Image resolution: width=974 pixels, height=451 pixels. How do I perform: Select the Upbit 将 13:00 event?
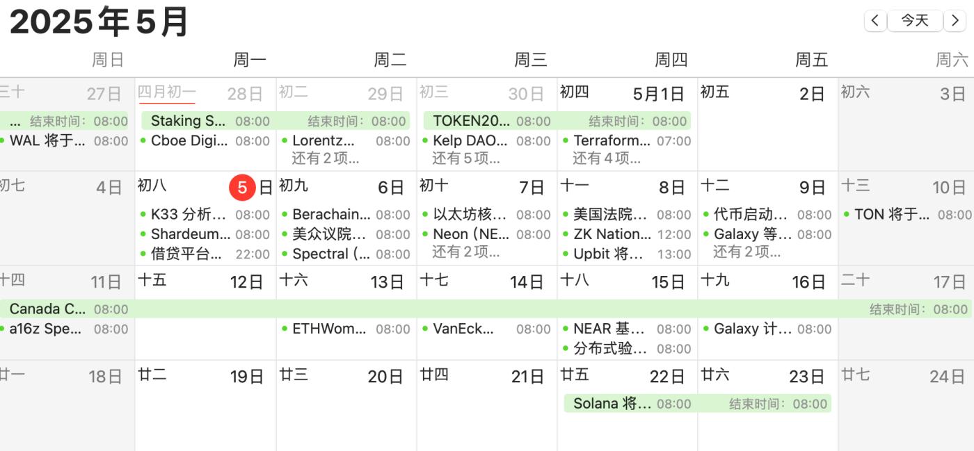coord(608,254)
